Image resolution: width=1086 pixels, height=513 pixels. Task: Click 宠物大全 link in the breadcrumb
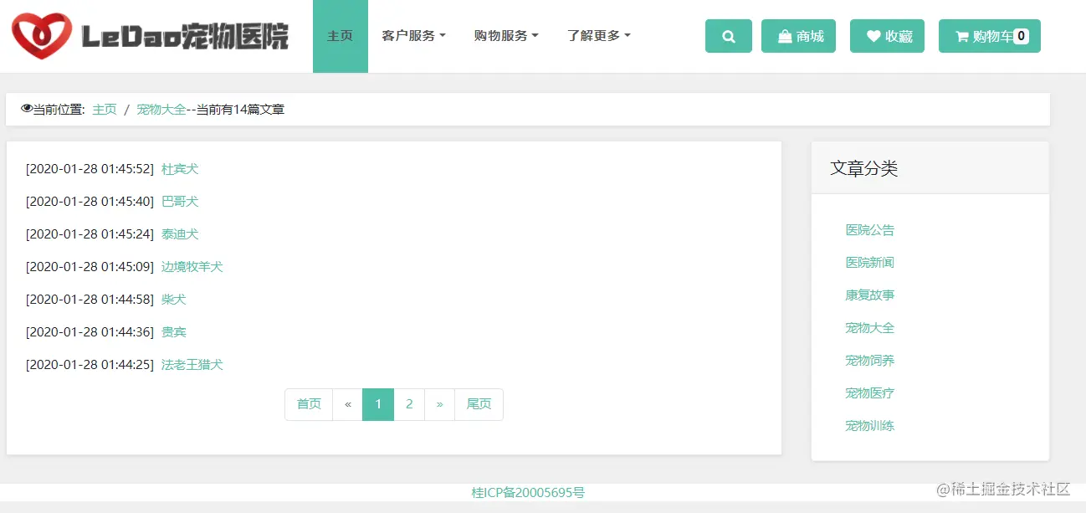pyautogui.click(x=161, y=110)
